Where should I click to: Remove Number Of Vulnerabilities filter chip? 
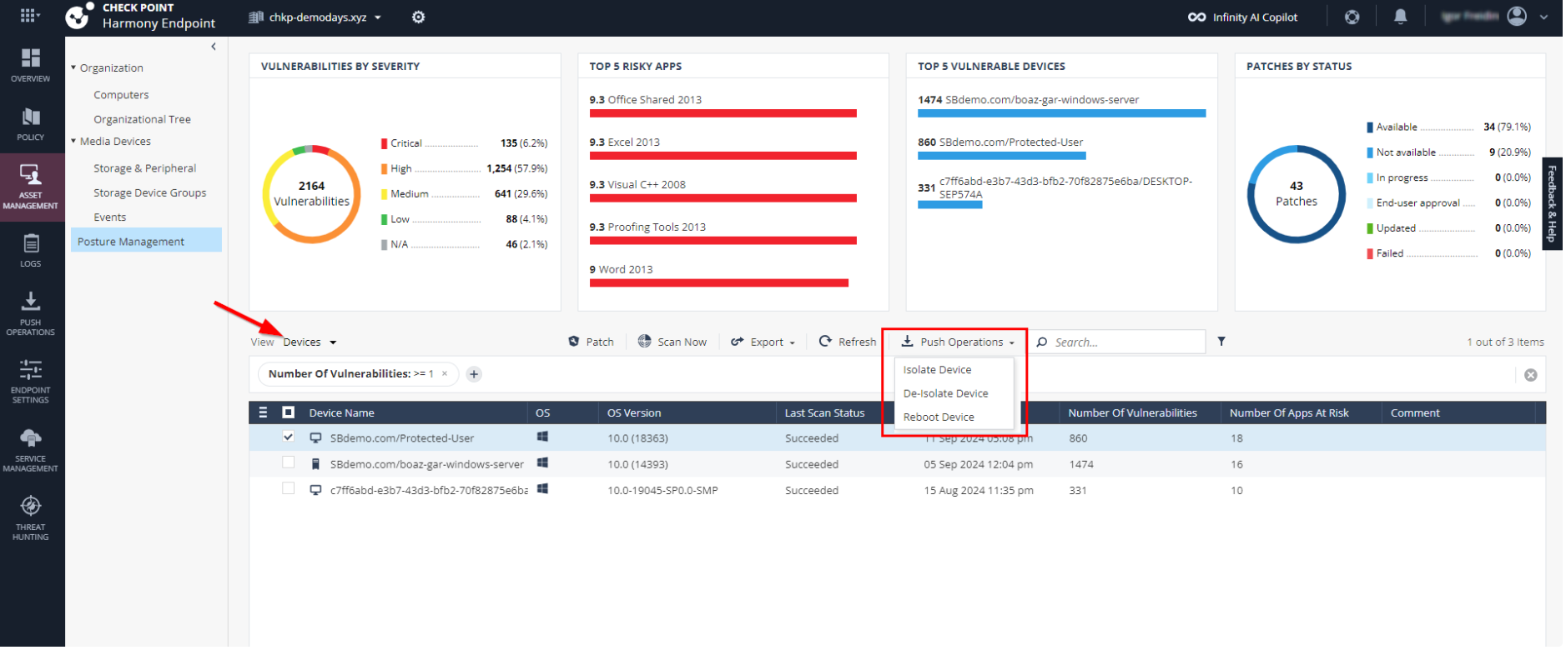[x=445, y=373]
